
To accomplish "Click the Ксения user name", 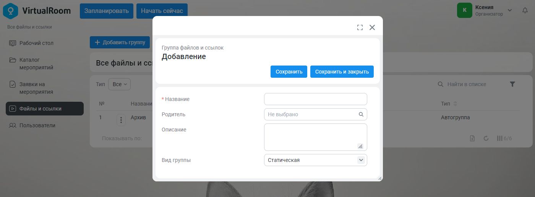I will click(484, 7).
